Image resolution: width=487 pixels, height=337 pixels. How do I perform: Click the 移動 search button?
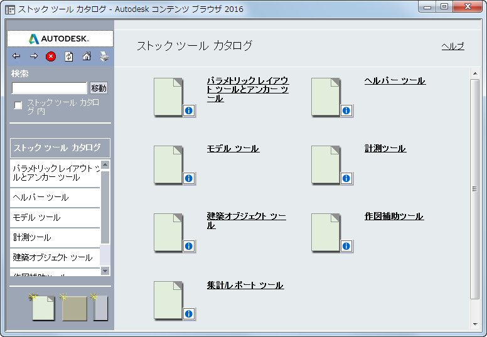click(99, 88)
